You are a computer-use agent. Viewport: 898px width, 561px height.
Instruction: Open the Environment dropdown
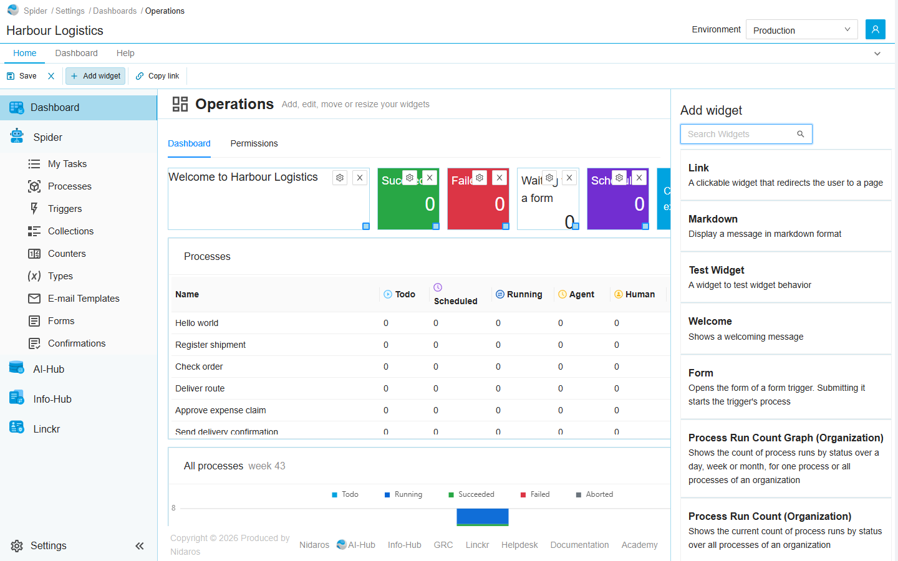801,30
